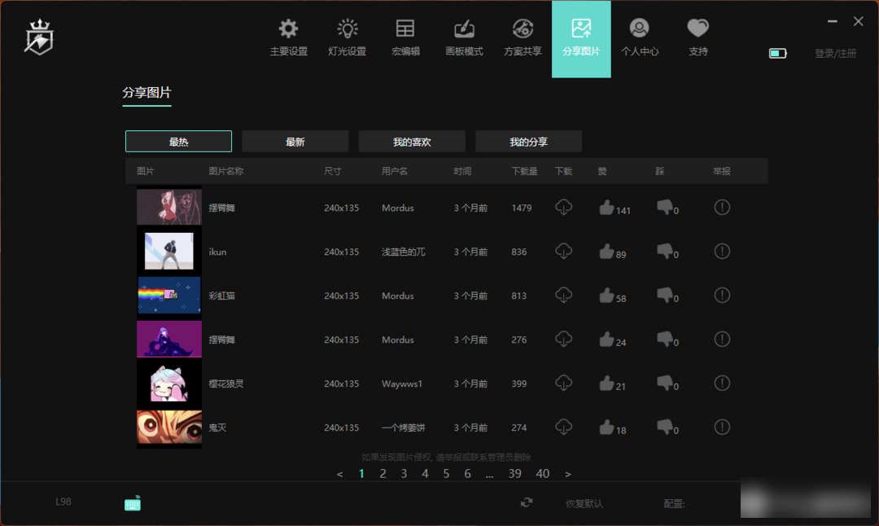The image size is (879, 526).
Task: Click username Waywws1
Action: tap(402, 384)
